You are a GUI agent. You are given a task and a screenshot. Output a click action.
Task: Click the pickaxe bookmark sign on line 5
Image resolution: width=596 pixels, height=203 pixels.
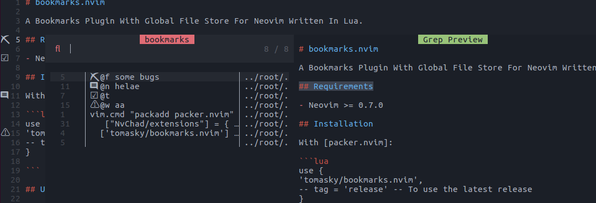point(5,40)
